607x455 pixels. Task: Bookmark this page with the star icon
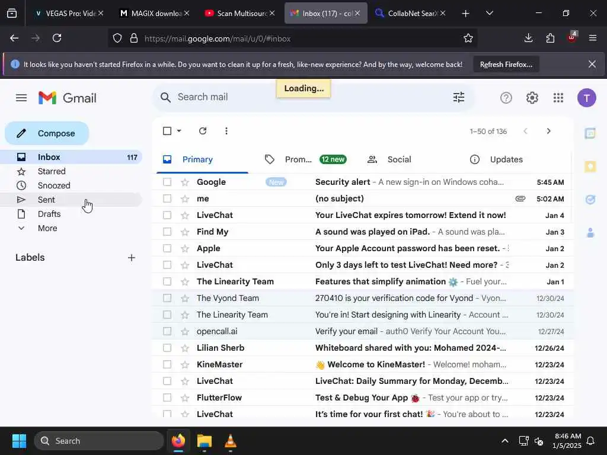point(468,39)
